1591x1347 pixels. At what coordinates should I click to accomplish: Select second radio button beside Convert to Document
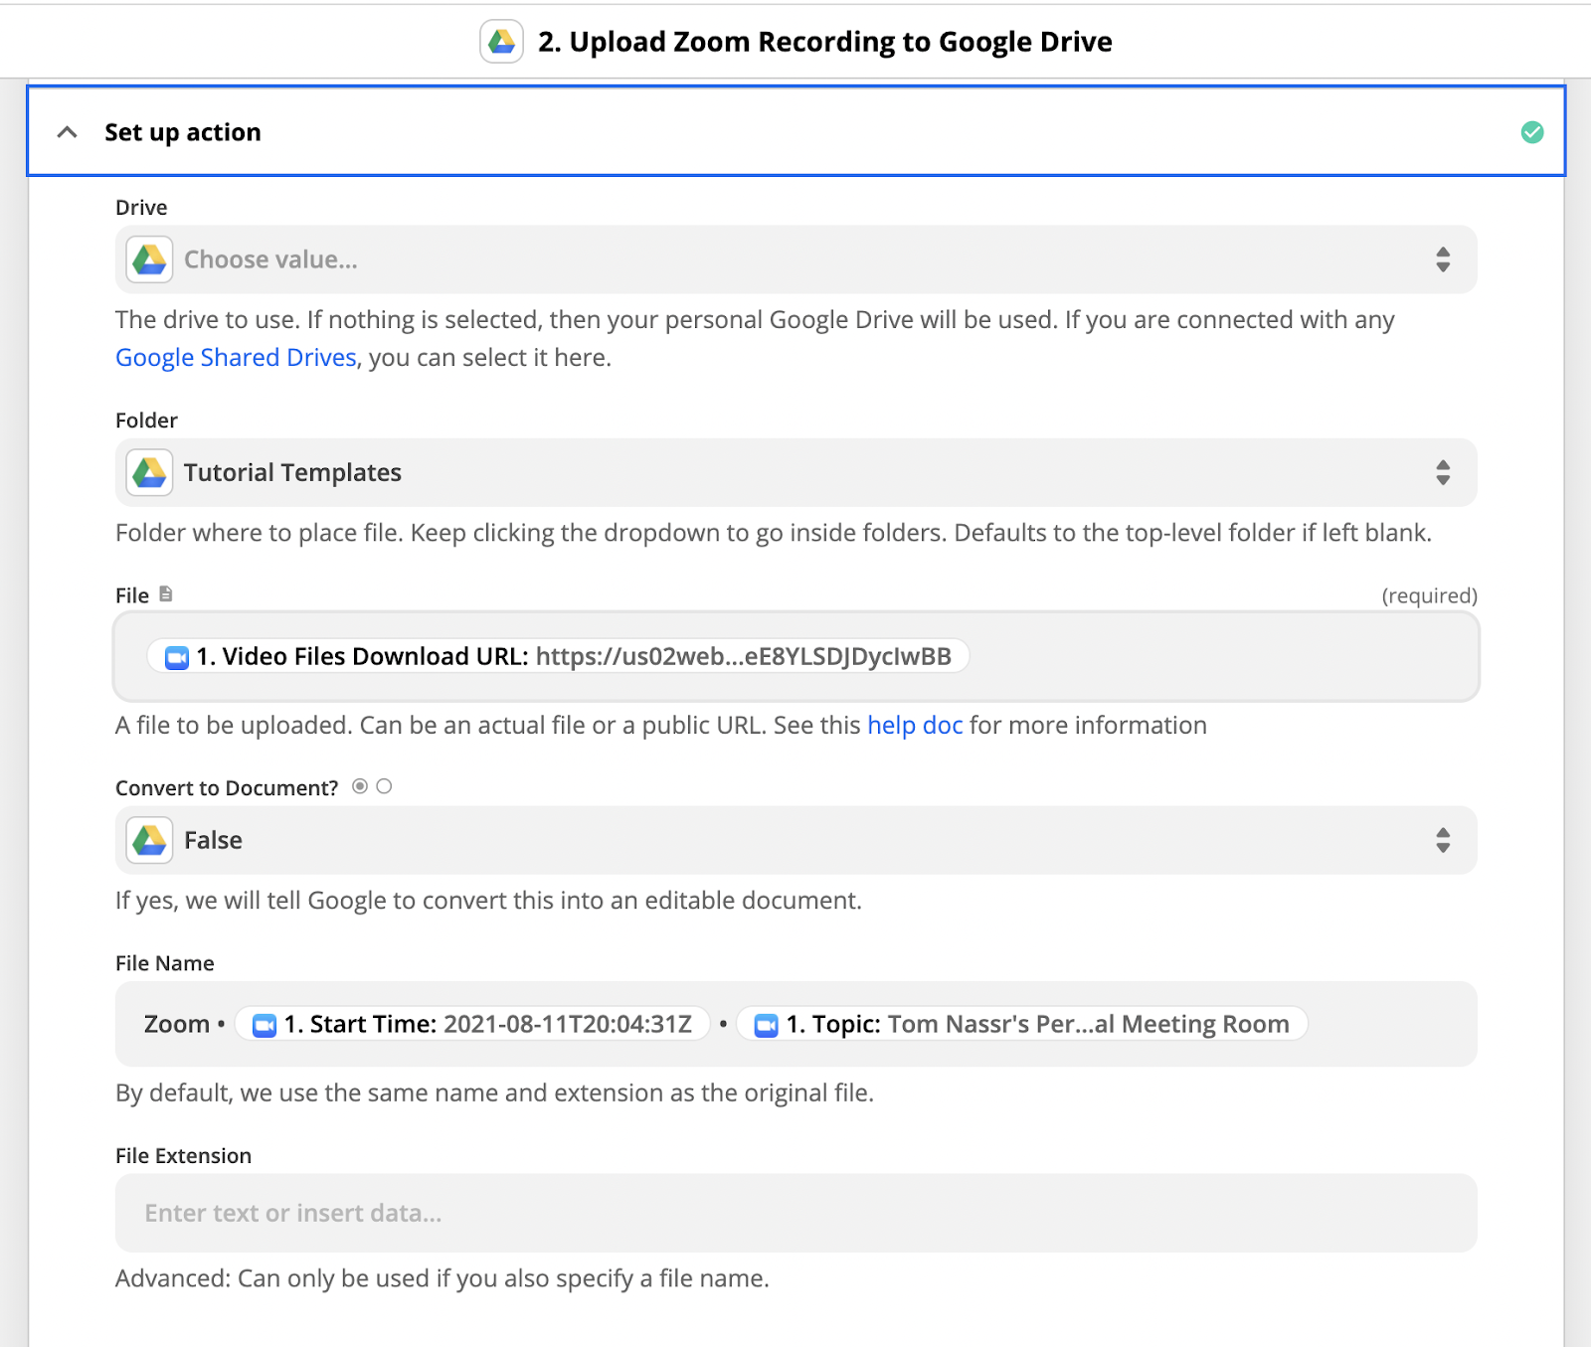(x=384, y=786)
